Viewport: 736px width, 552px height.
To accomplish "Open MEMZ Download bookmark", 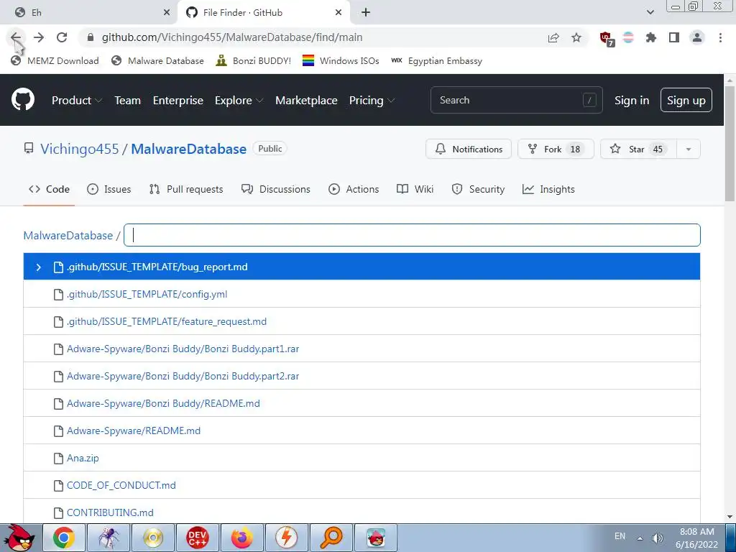I will [55, 61].
